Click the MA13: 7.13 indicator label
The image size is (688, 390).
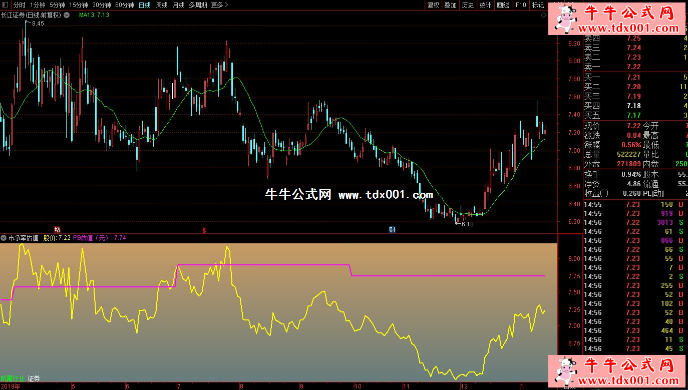point(94,15)
